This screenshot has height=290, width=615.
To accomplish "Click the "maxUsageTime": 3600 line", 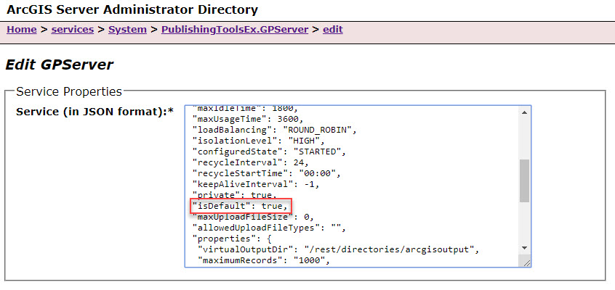I will coord(248,119).
